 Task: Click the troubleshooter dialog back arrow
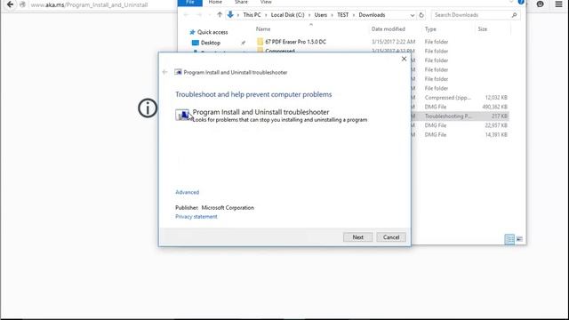coord(164,72)
